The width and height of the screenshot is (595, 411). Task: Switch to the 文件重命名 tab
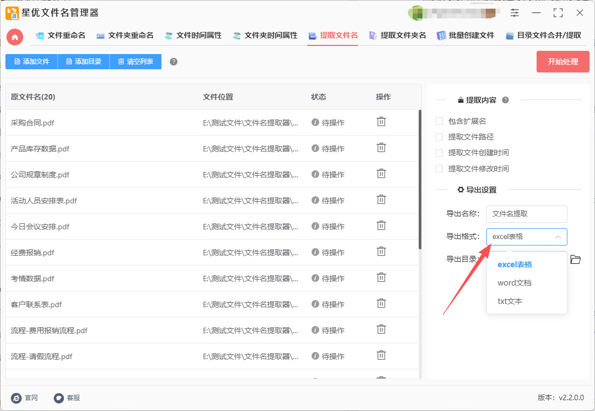pyautogui.click(x=61, y=36)
